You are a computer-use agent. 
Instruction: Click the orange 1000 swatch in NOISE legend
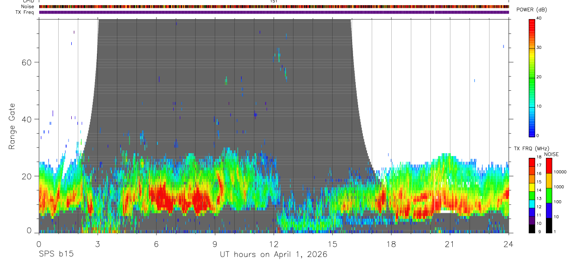click(549, 181)
